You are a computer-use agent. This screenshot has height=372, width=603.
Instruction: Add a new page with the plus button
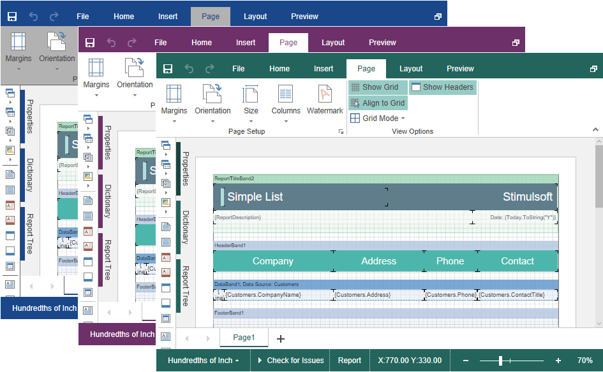coord(281,338)
